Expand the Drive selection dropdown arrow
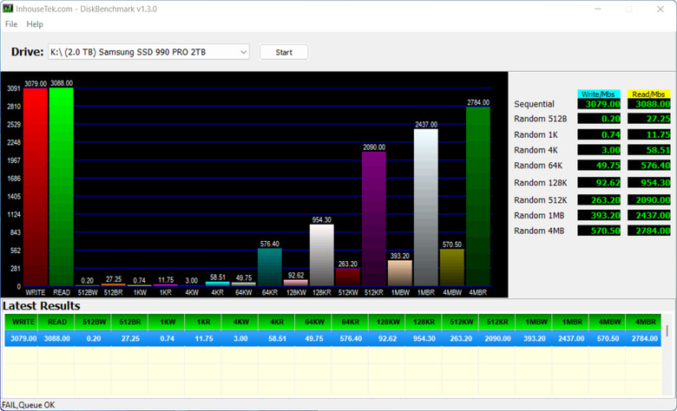 (x=244, y=52)
